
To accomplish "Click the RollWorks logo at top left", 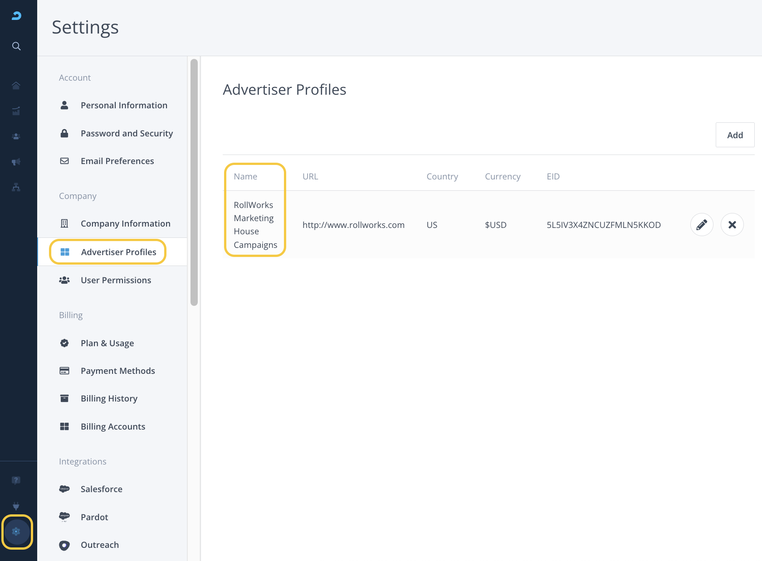I will [16, 16].
